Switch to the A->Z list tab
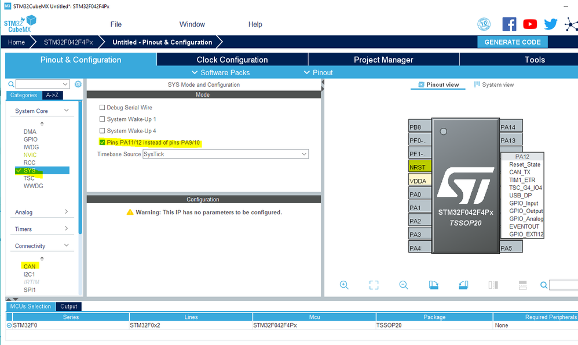 (52, 95)
